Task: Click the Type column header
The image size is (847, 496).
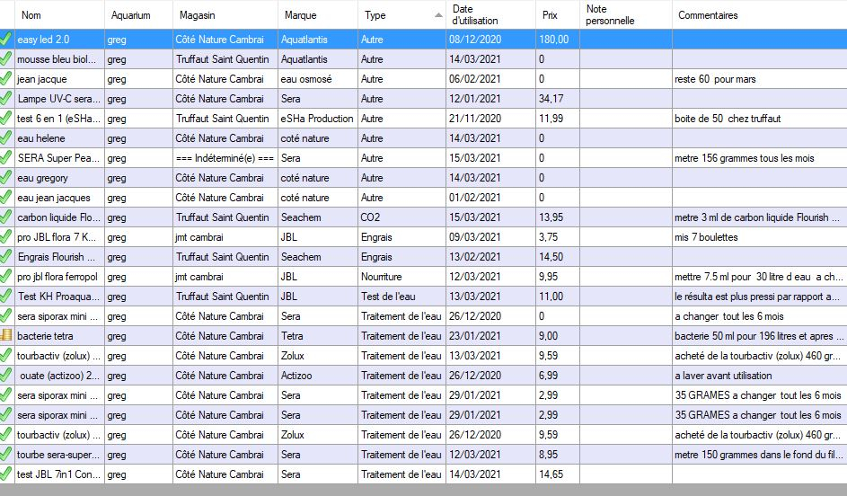Action: tap(401, 14)
